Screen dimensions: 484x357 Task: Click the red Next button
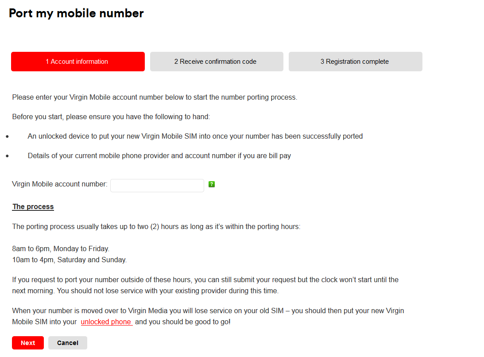tap(28, 343)
